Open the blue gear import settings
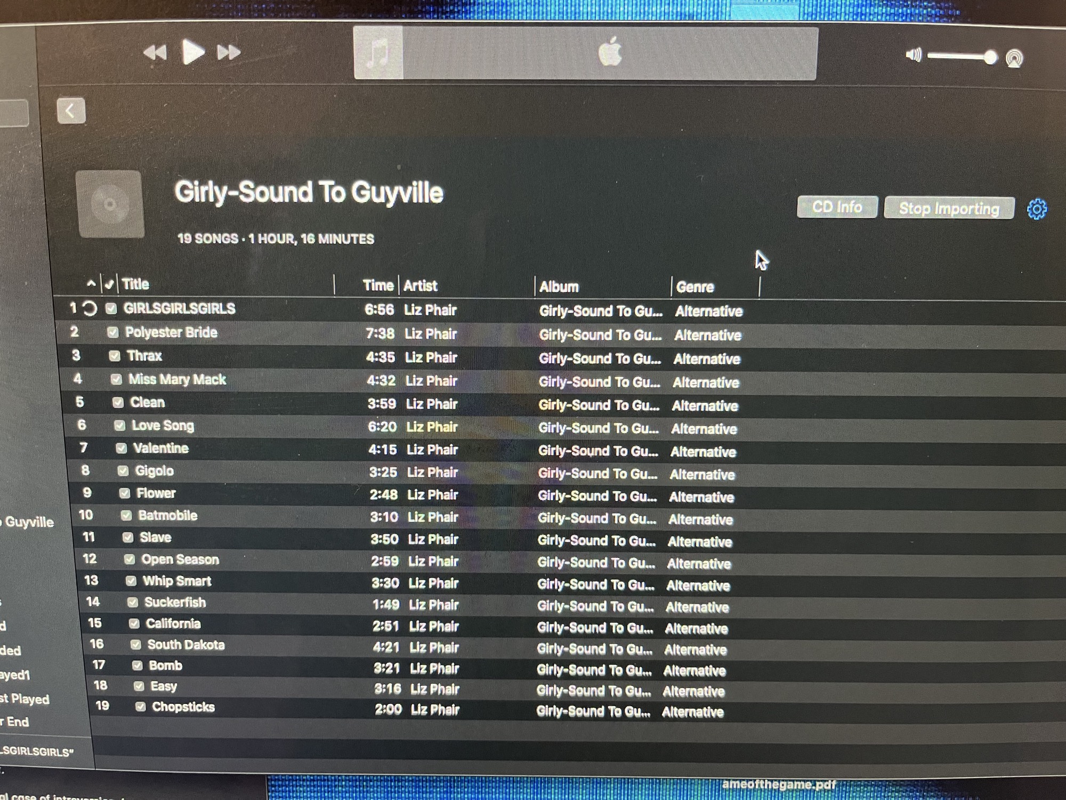 (x=1037, y=209)
